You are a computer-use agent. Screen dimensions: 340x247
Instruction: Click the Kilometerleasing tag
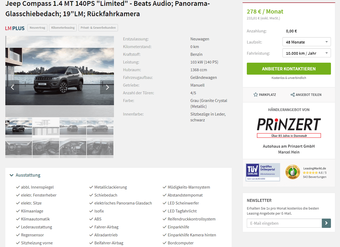click(x=63, y=28)
